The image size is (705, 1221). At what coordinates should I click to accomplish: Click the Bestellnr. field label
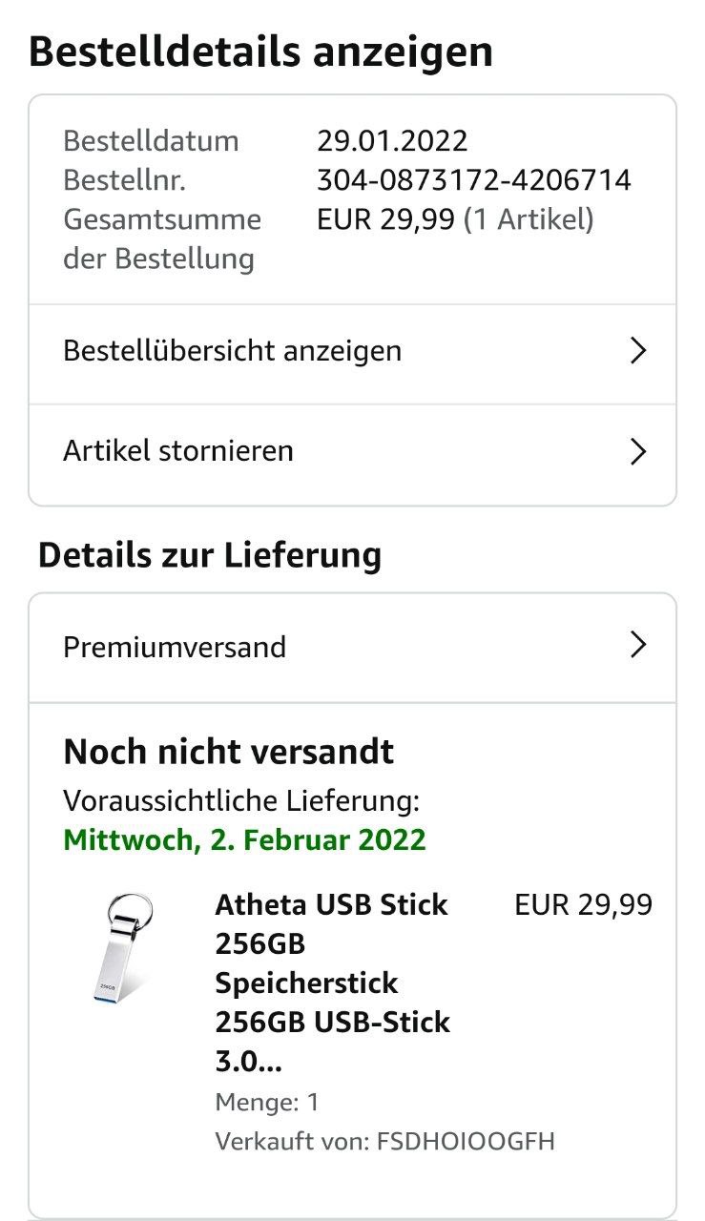point(124,180)
